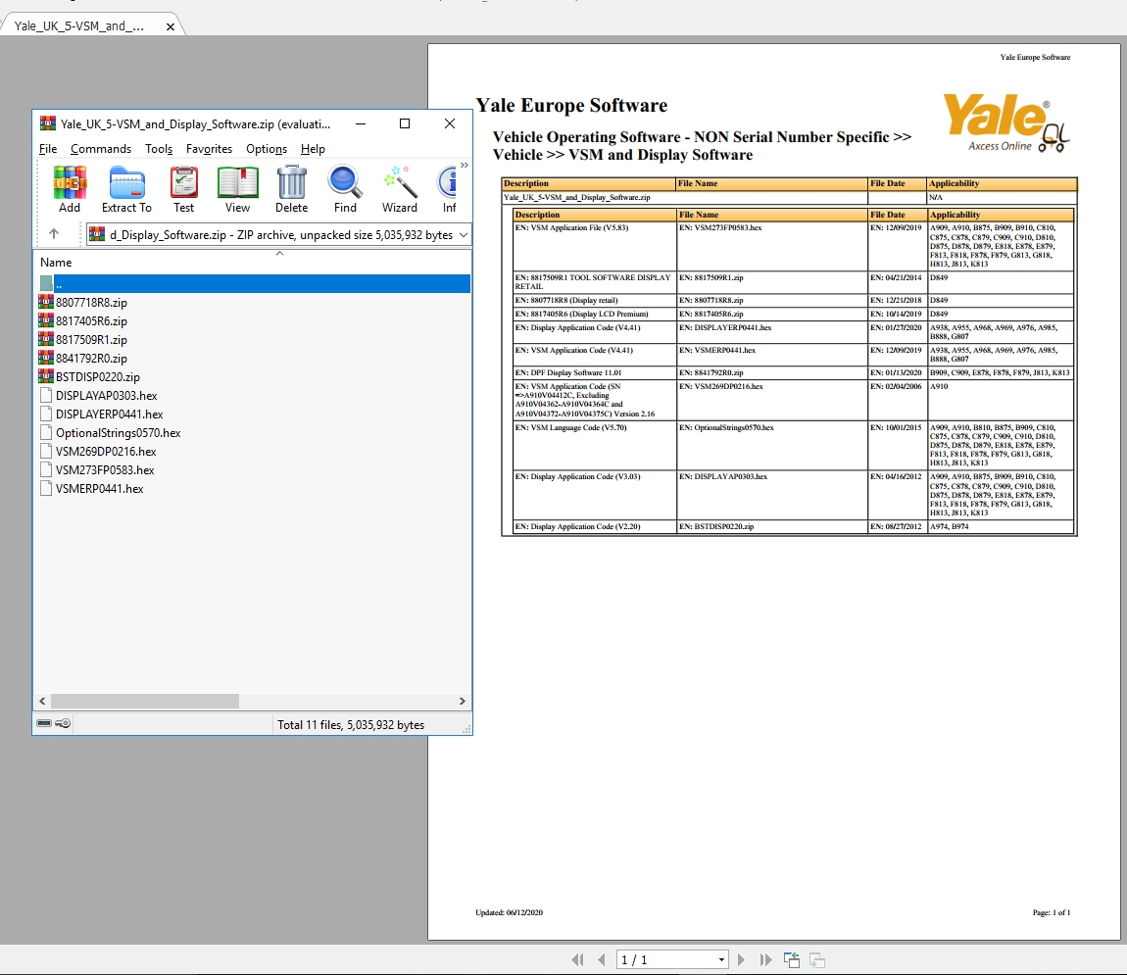
Task: Click the scroll left arrow in file list
Action: (42, 701)
